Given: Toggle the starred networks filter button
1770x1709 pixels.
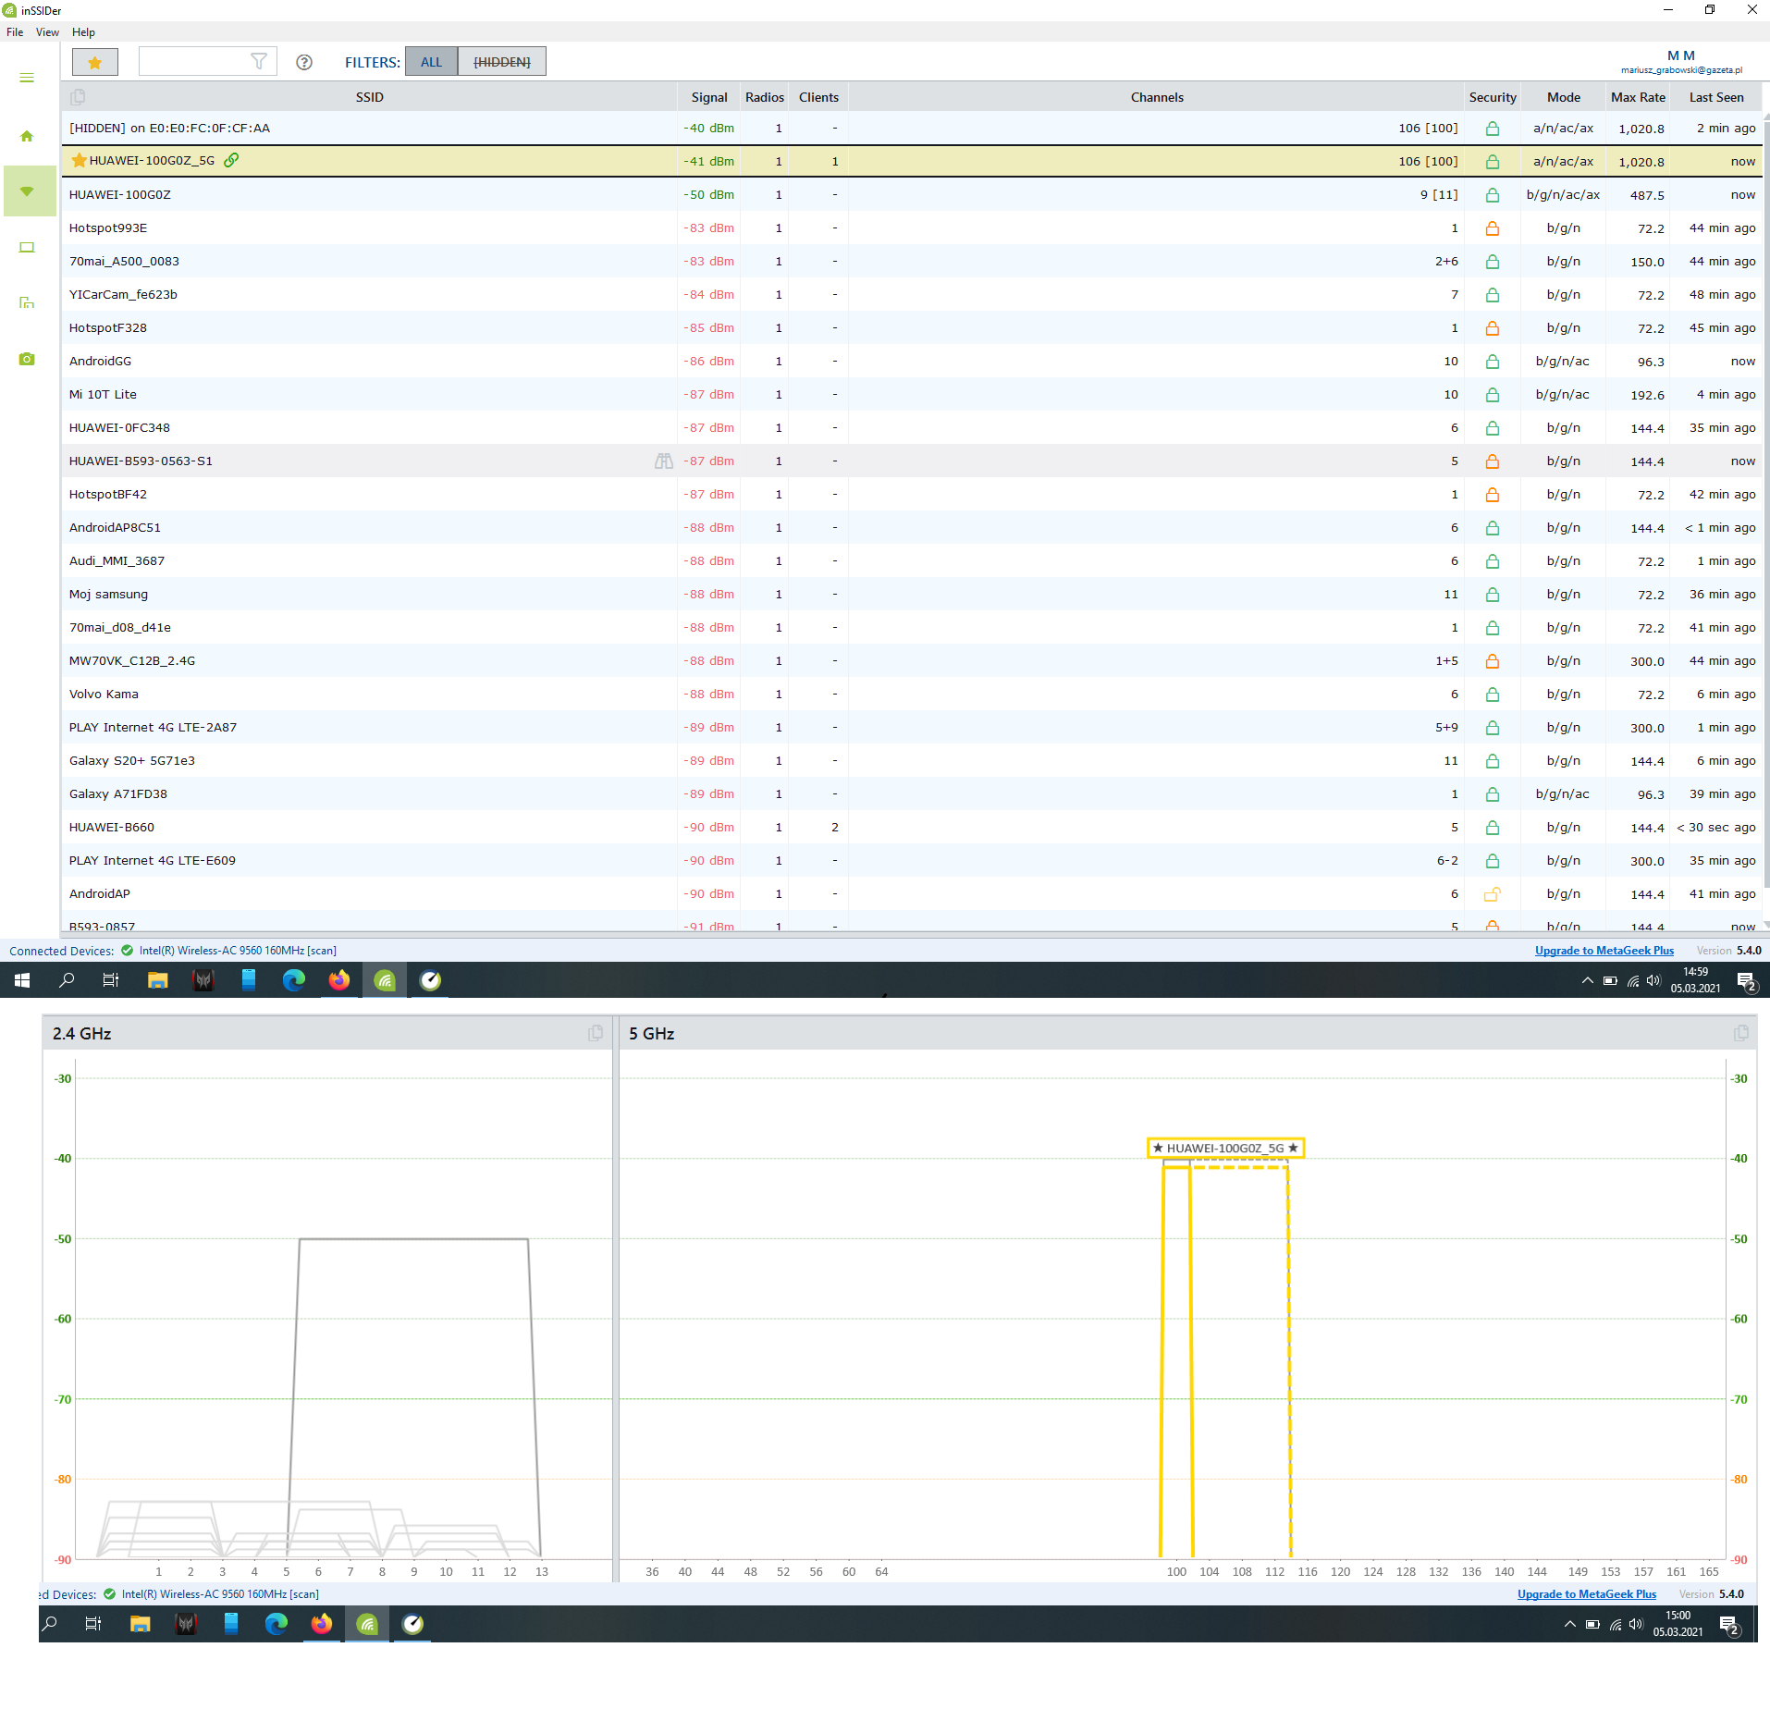Looking at the screenshot, I should click(95, 62).
